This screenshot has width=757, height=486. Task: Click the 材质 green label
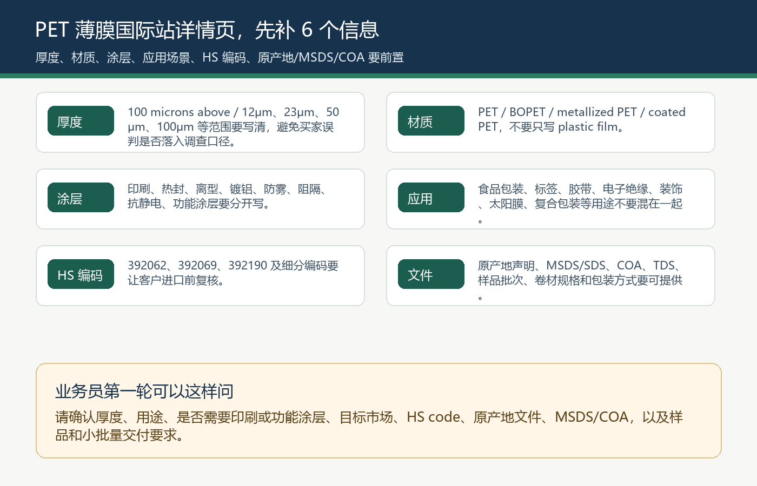click(x=431, y=120)
